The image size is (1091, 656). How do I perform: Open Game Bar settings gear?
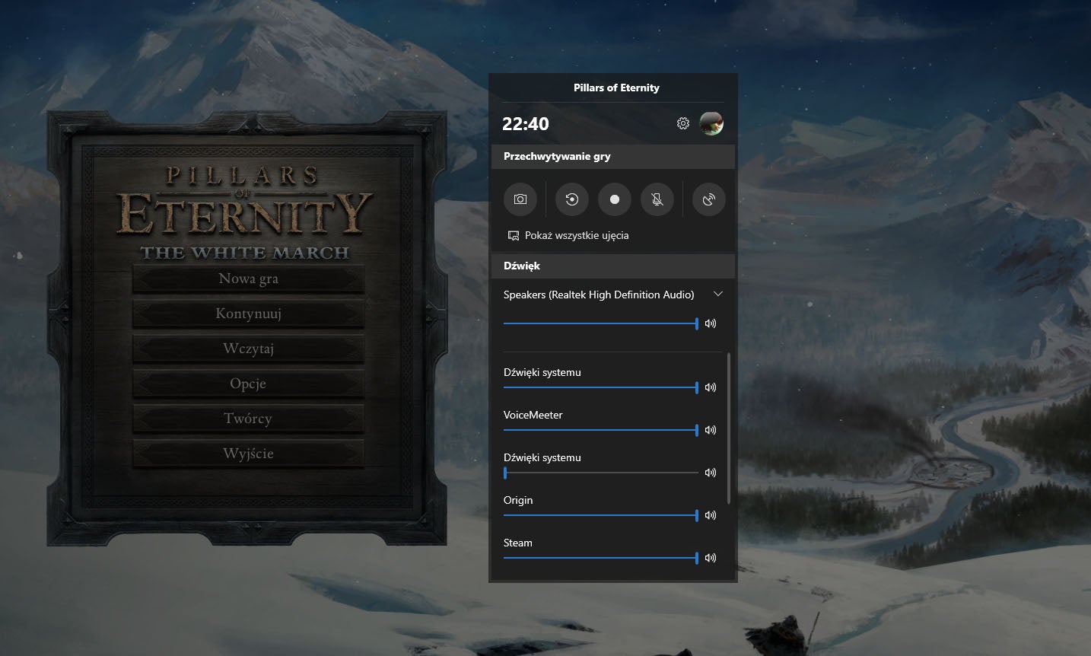[x=683, y=123]
